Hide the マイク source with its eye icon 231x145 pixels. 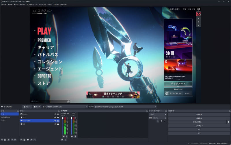point(55,118)
